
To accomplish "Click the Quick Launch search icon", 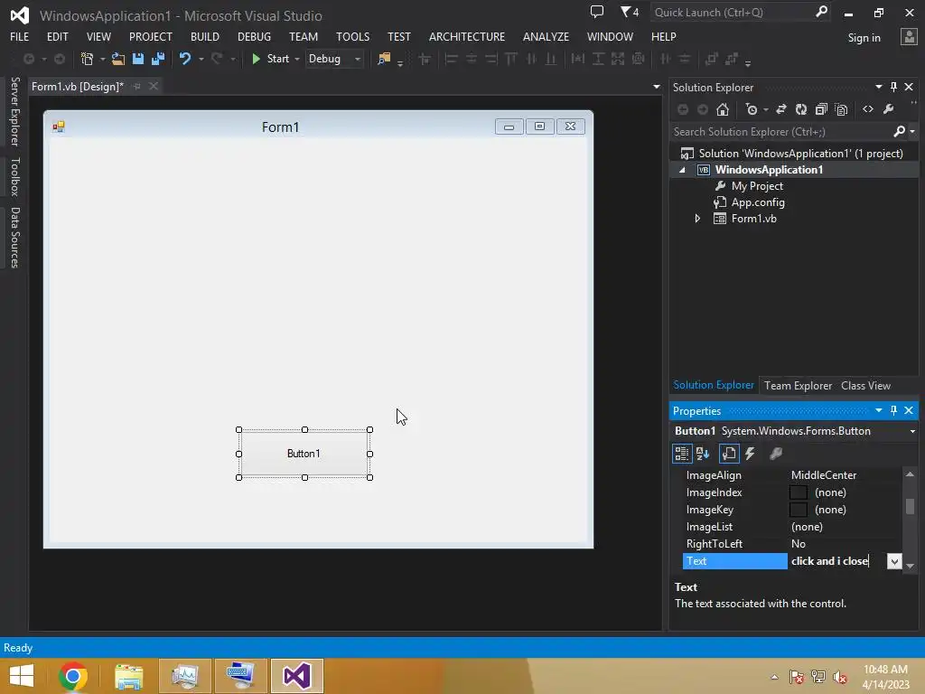I will click(821, 12).
